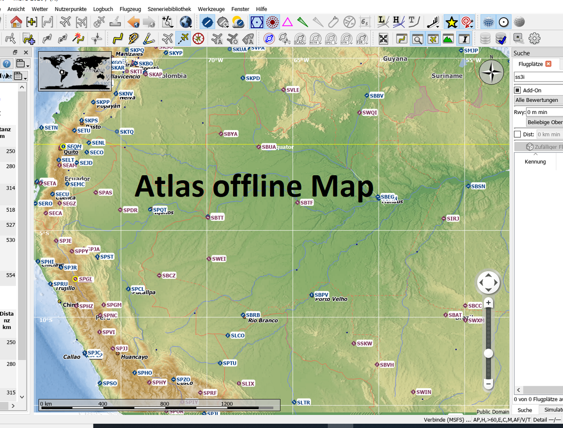Click the map navigation pan control
563x428 pixels.
(488, 283)
